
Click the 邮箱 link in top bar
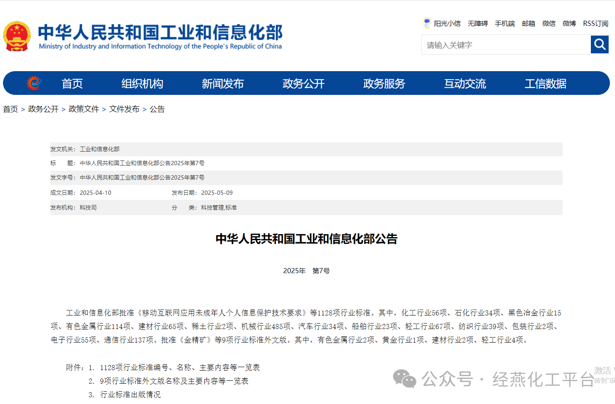tap(528, 24)
